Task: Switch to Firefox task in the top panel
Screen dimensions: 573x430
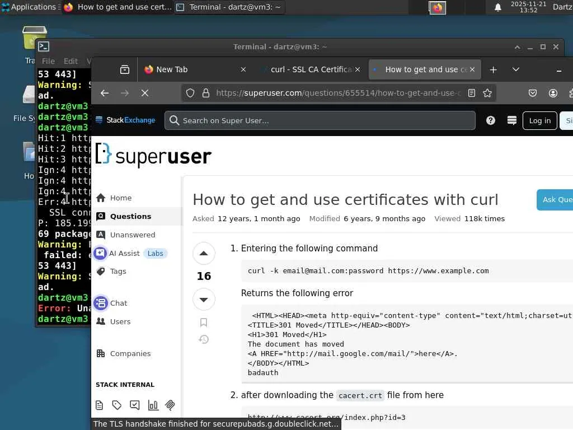Action: [117, 7]
